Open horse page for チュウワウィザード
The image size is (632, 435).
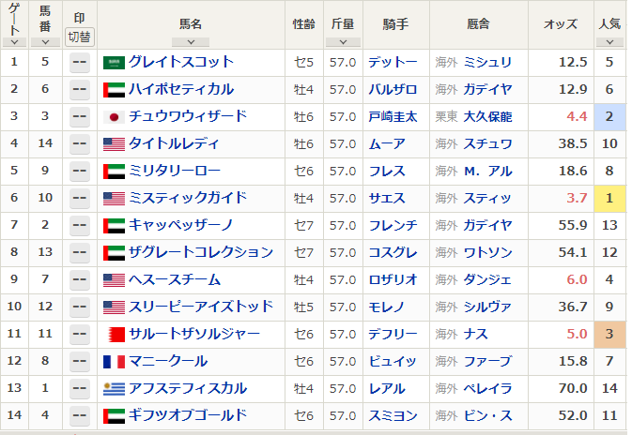pos(188,116)
